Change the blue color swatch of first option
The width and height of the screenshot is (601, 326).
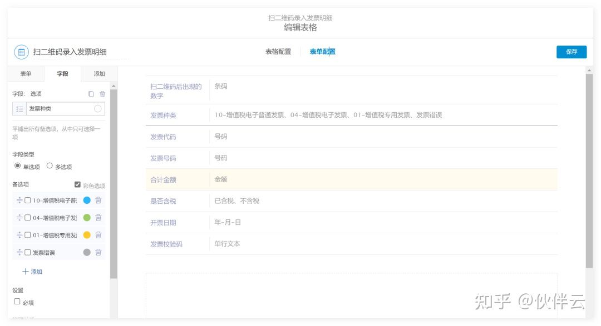click(x=87, y=200)
